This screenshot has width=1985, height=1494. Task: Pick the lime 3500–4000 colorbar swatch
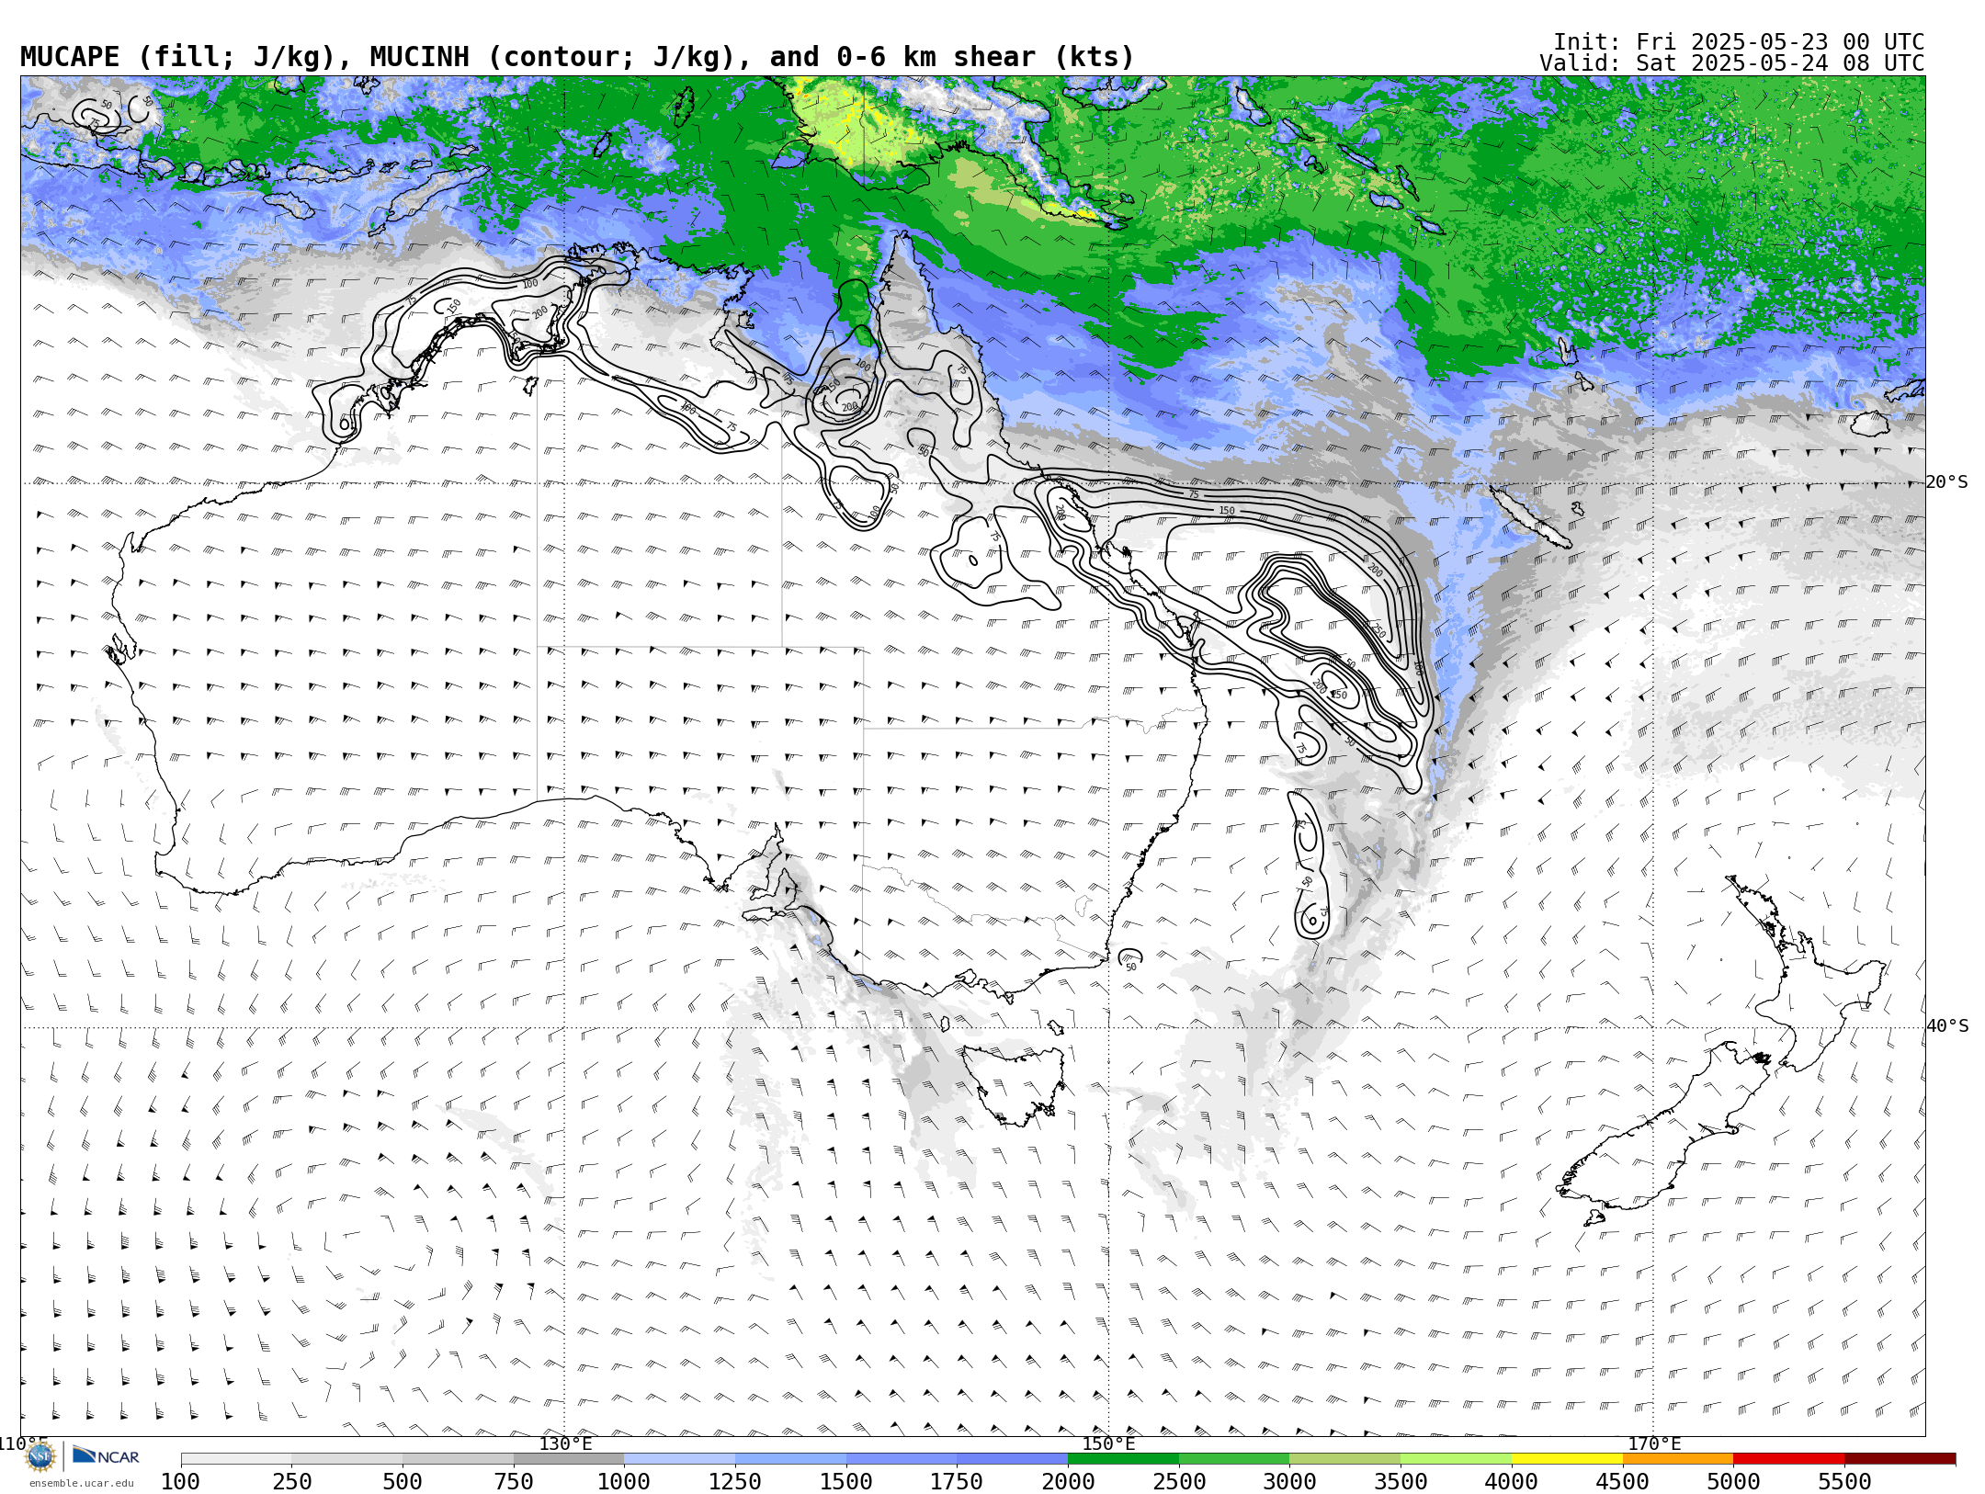(x=1456, y=1459)
